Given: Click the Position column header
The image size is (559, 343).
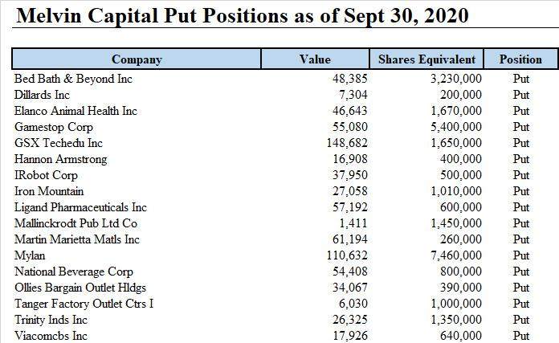Looking at the screenshot, I should click(x=520, y=59).
